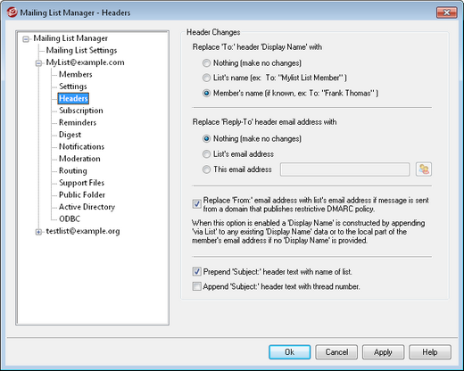Collapse the Mailing List Manager root node

26,39
